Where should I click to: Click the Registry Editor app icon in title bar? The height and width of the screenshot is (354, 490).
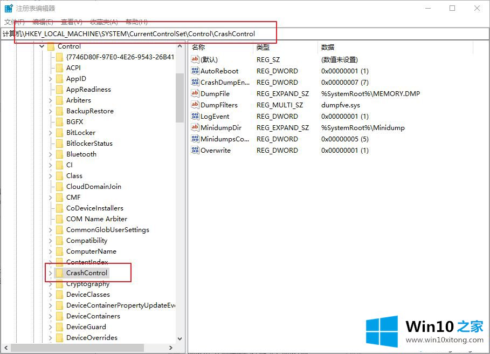[9, 8]
